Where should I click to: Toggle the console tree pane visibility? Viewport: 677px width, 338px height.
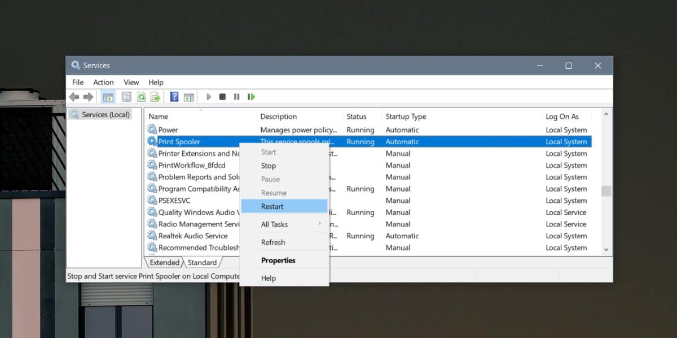(108, 96)
